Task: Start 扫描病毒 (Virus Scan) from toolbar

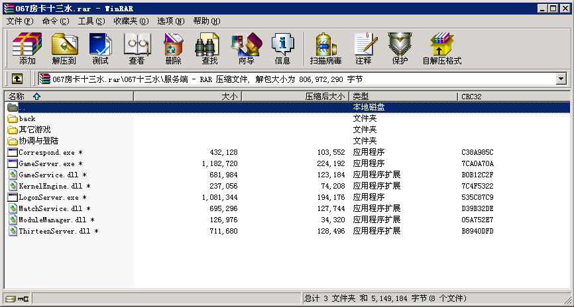Action: 325,48
